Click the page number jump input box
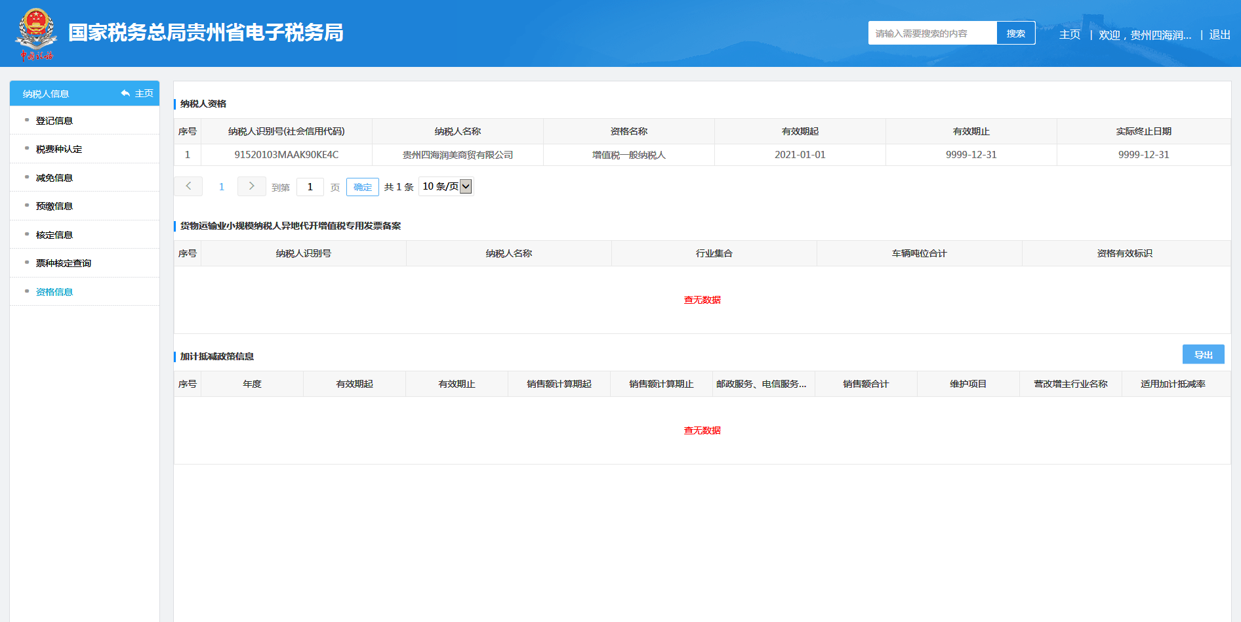 [310, 187]
